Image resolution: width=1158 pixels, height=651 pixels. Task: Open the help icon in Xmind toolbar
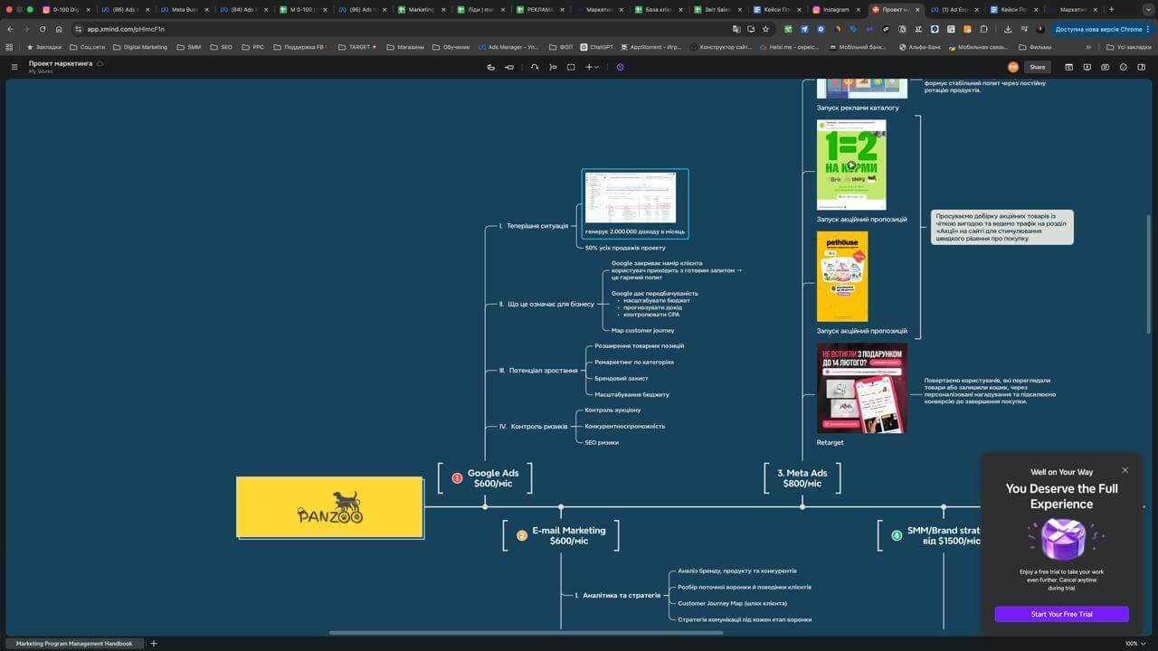pyautogui.click(x=1124, y=67)
